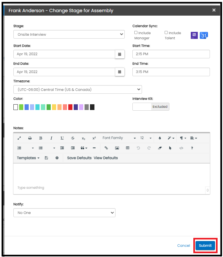Click View Defaults
223x257 pixels.
click(106, 158)
